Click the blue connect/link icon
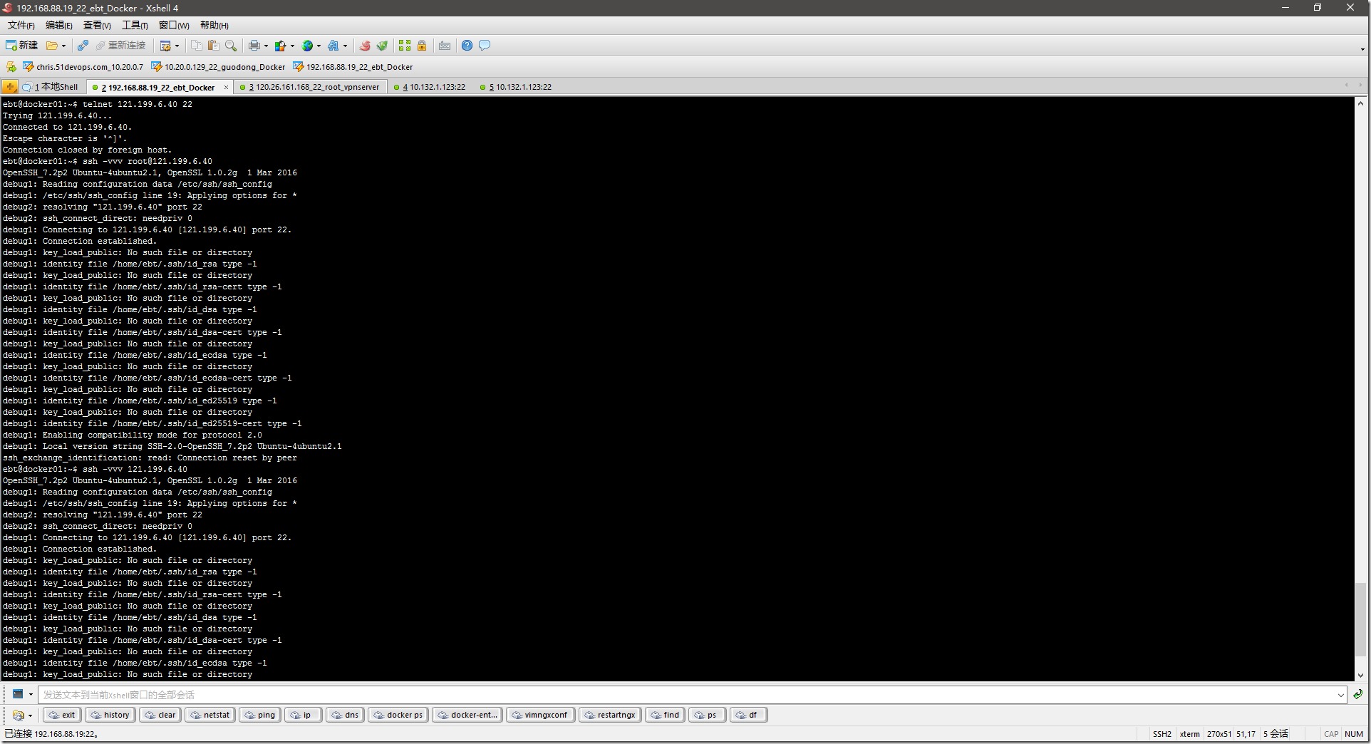 coord(83,46)
